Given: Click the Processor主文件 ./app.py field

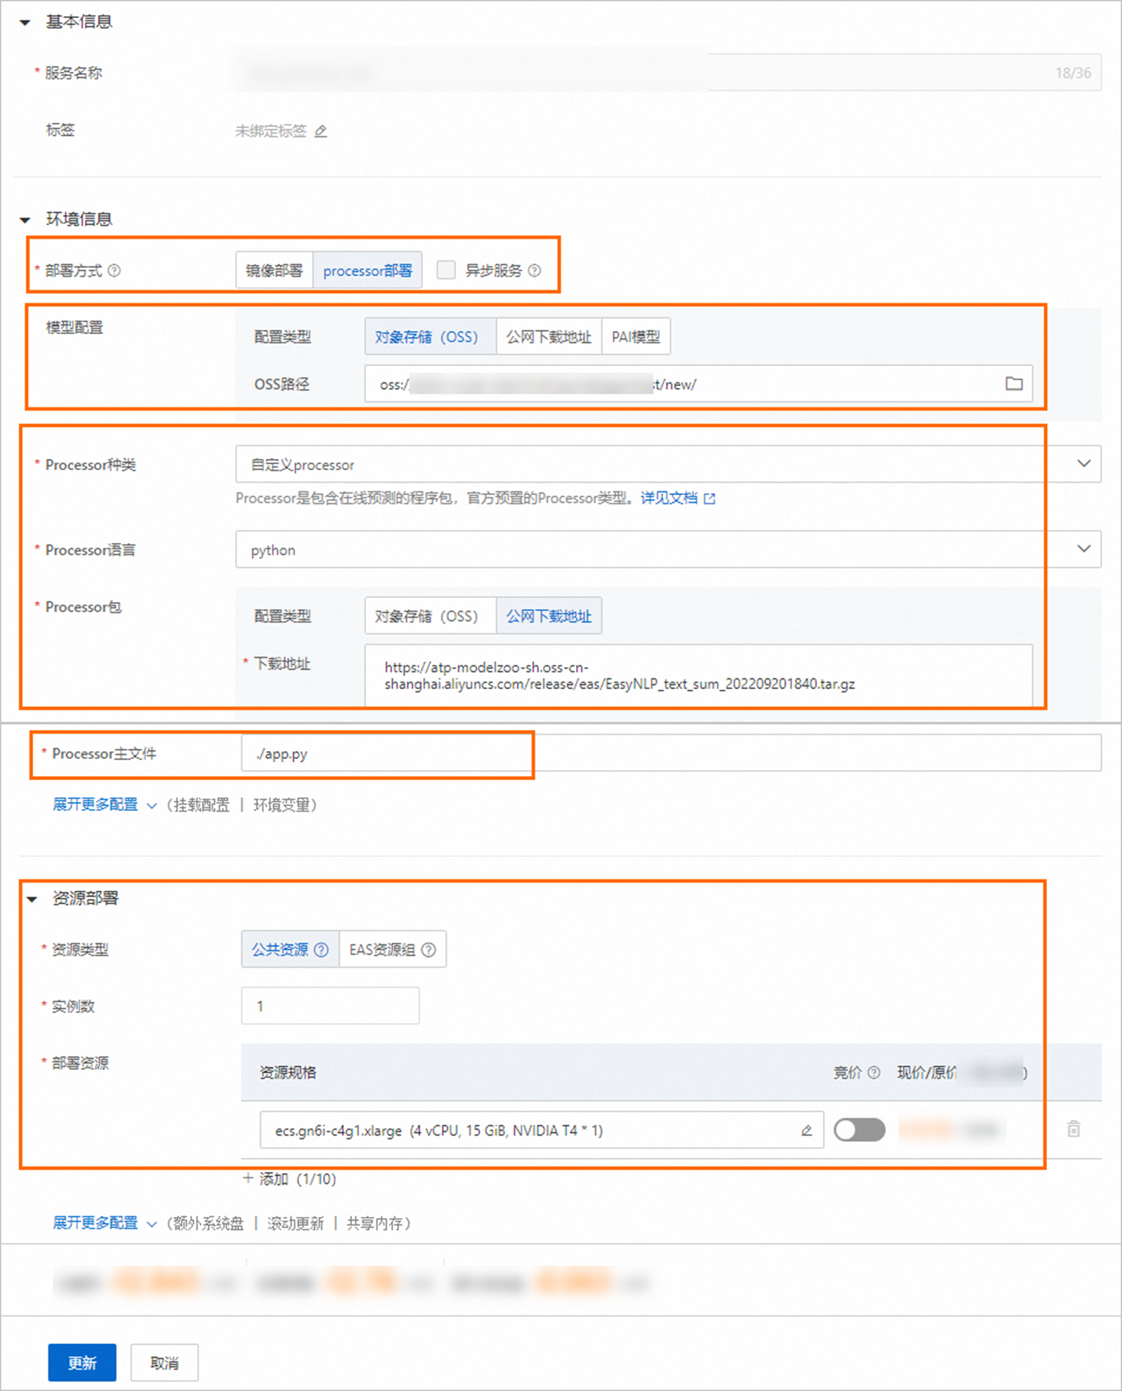Looking at the screenshot, I should [671, 753].
